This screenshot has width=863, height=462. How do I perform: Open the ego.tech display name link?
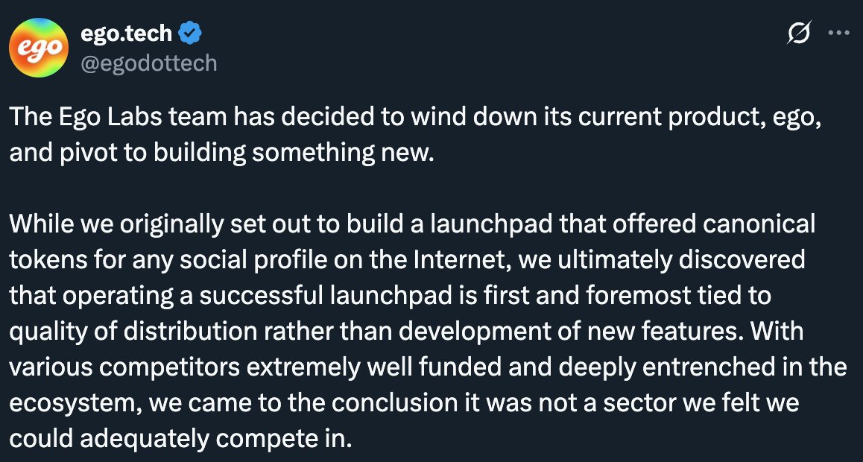[125, 34]
